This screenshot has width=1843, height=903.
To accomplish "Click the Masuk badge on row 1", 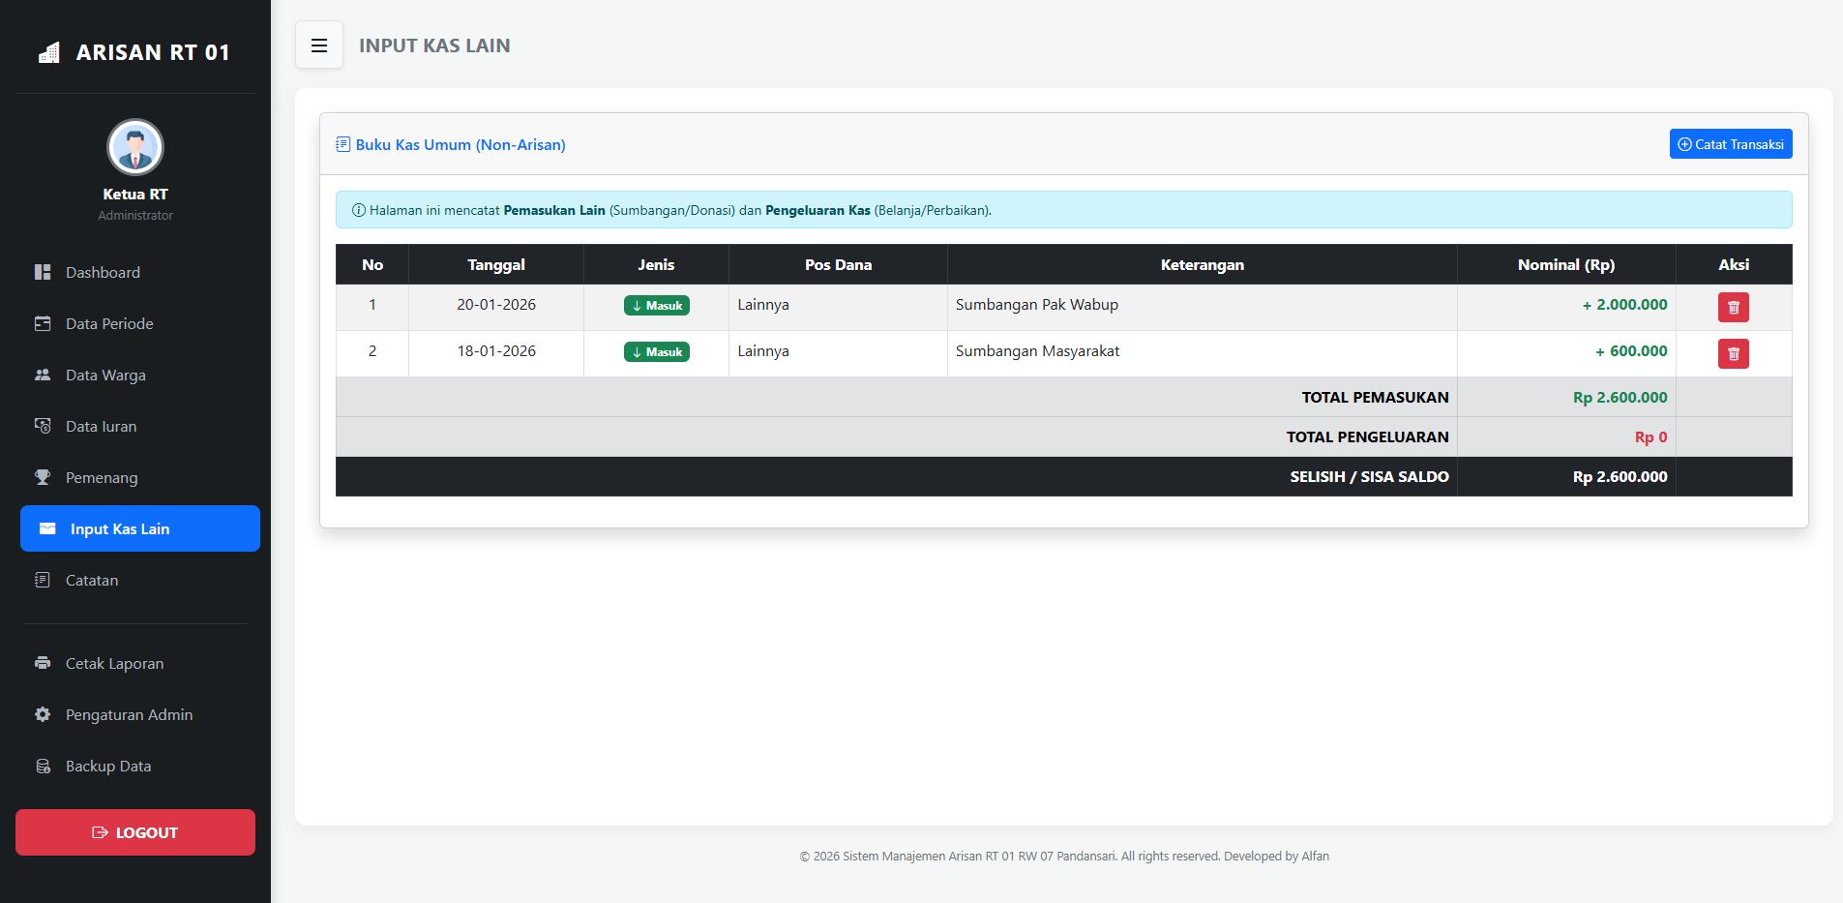I will pos(656,305).
